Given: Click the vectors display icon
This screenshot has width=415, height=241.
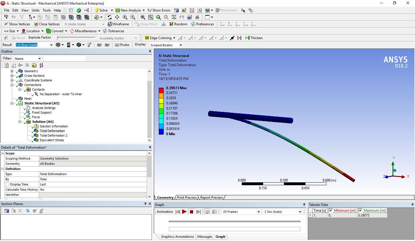Looking at the screenshot, I should tap(89, 45).
